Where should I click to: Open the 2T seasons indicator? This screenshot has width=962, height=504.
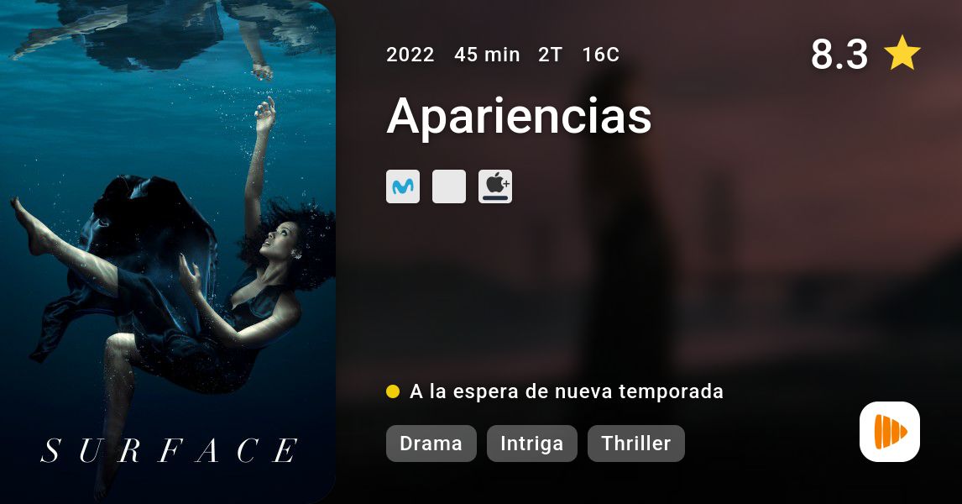(x=551, y=55)
